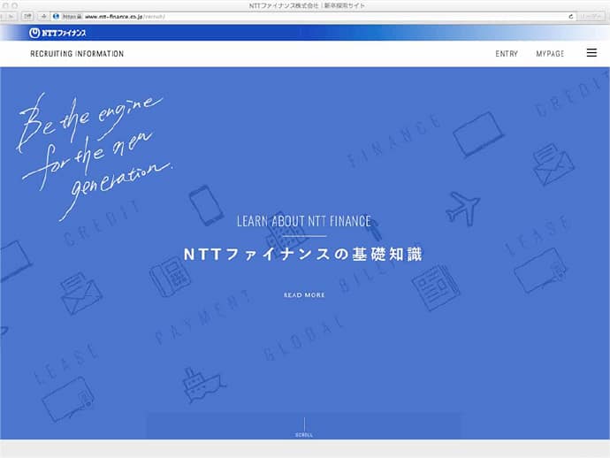The height and width of the screenshot is (458, 610).
Task: Click the NTTファイナンスの基礎知識 title
Action: [303, 254]
